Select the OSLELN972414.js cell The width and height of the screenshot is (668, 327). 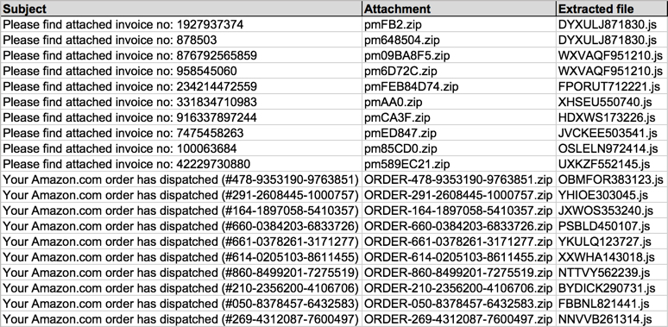(x=612, y=148)
